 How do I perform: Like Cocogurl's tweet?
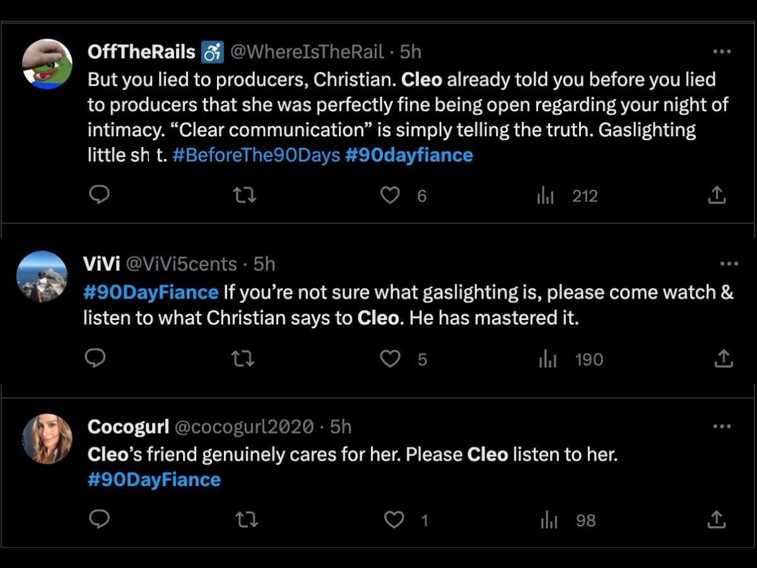click(394, 520)
